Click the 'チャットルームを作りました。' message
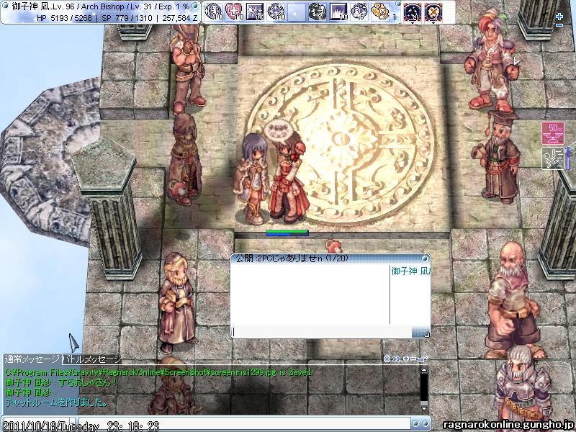 56,402
